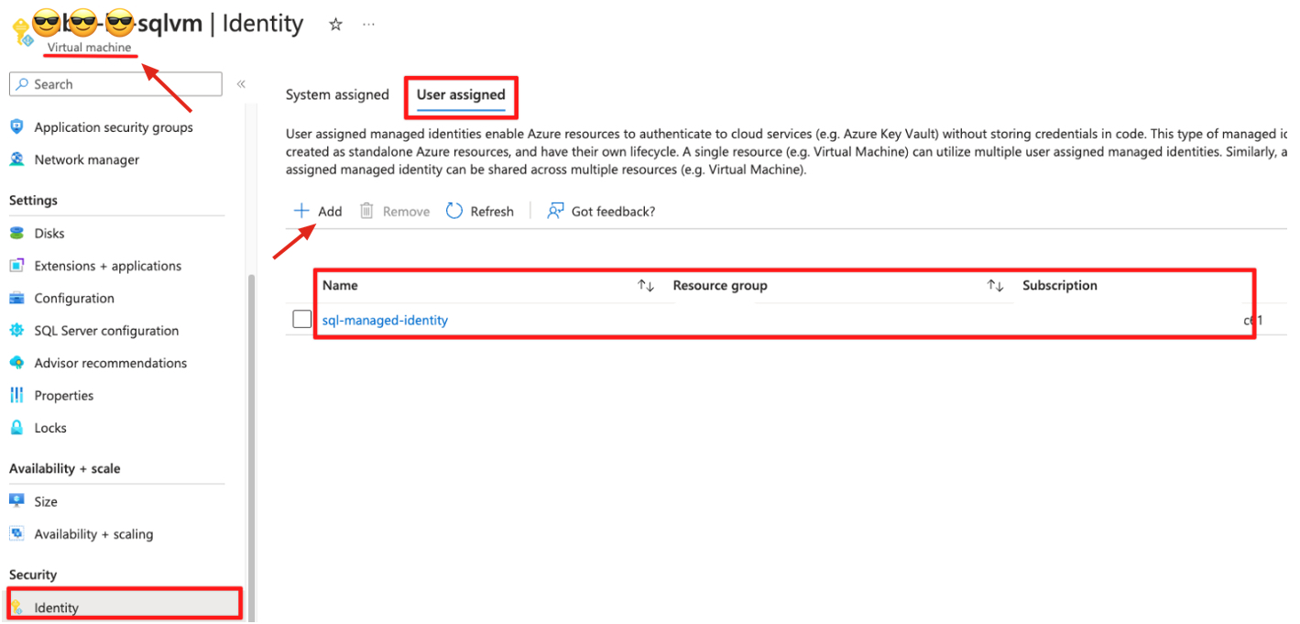
Task: Click the Subscription column header
Action: 1060,286
